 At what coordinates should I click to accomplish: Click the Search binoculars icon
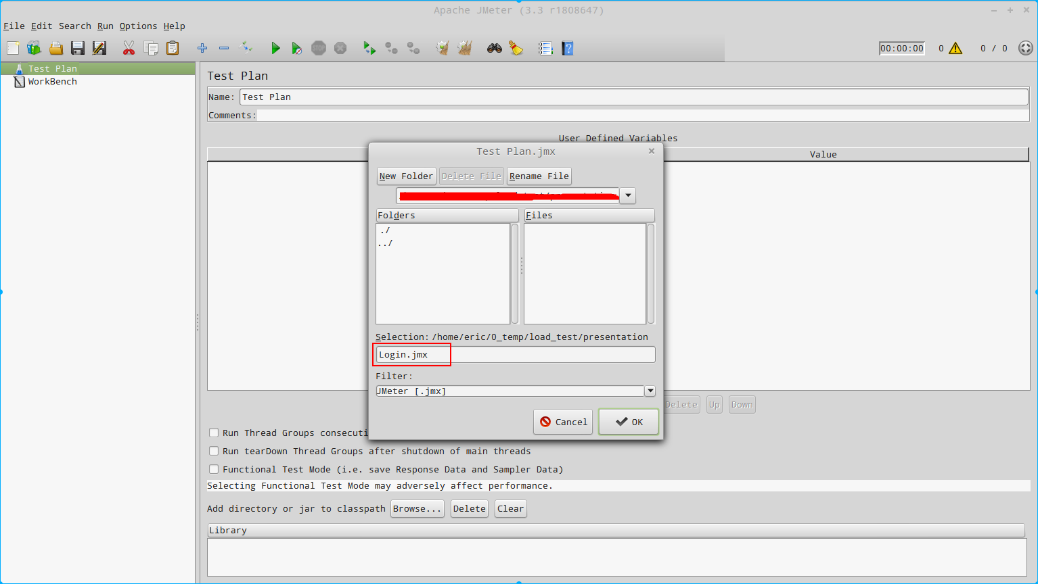tap(495, 48)
